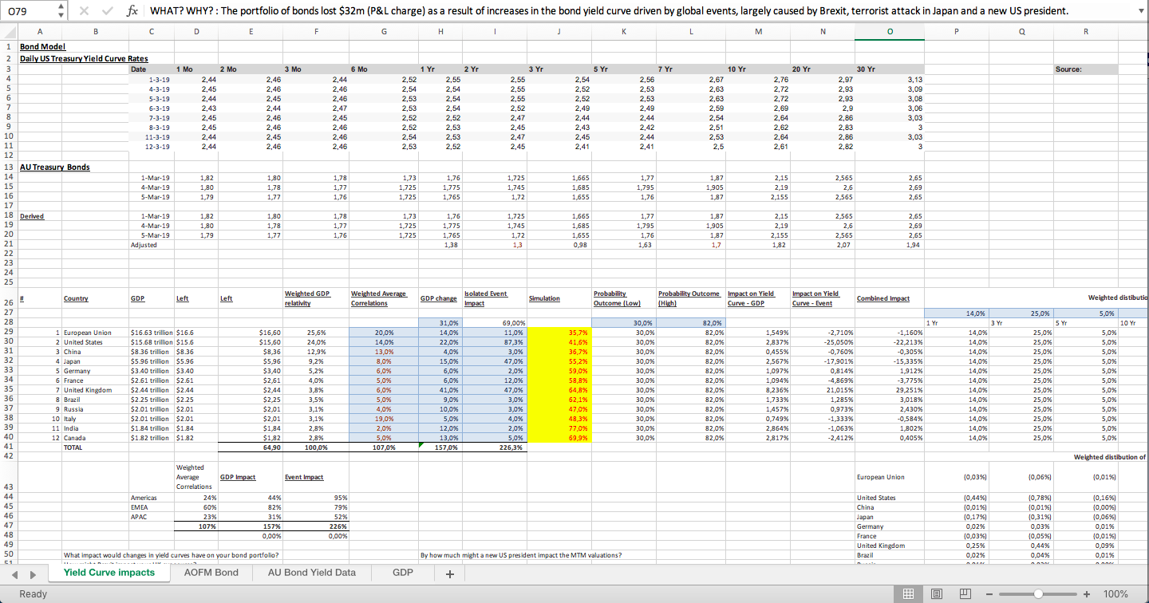Click the 1-3-19 date cell

159,79
